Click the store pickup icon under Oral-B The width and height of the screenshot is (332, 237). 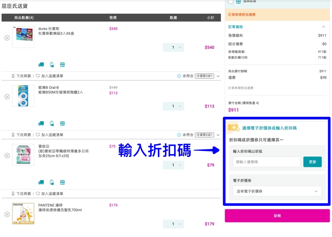(x=62, y=123)
